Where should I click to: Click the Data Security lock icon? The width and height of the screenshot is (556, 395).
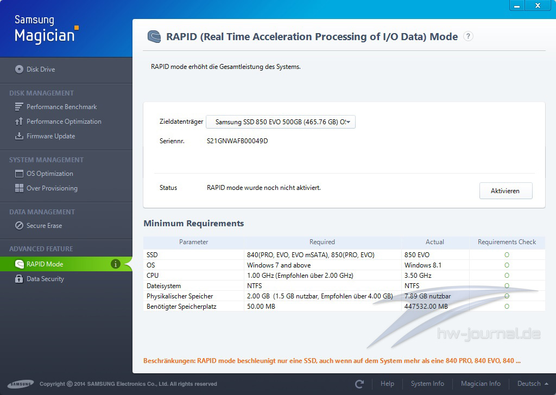[x=19, y=279]
